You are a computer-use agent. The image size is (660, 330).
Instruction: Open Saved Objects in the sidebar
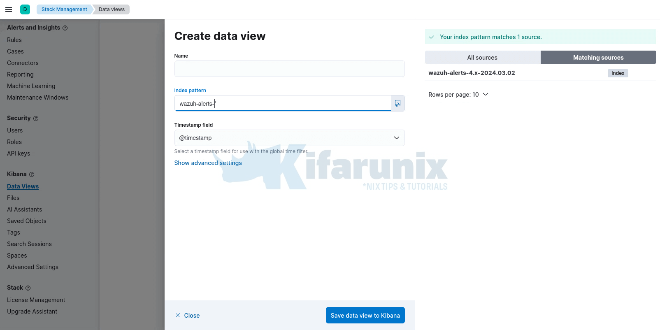click(x=27, y=221)
